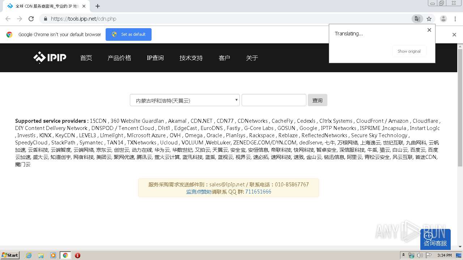463x260 pixels.
Task: Click the Chrome icon in info bar
Action: click(9, 35)
